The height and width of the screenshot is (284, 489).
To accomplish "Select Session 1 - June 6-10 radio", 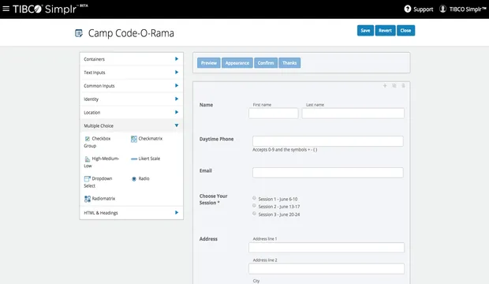I will point(254,198).
